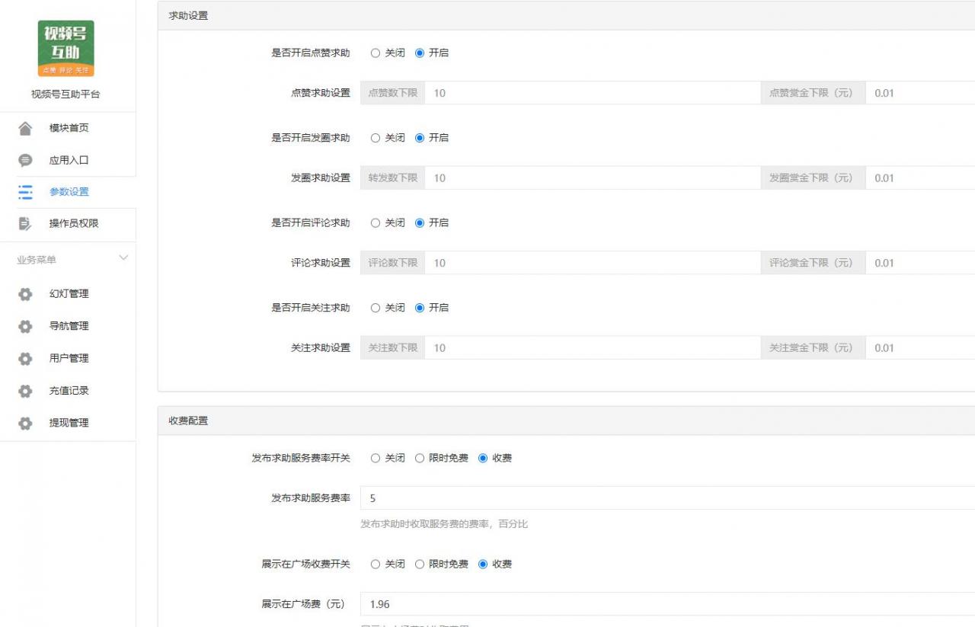Viewport: 975px width, 627px height.
Task: Select the list icon beside 参数设置
Action: (x=24, y=192)
